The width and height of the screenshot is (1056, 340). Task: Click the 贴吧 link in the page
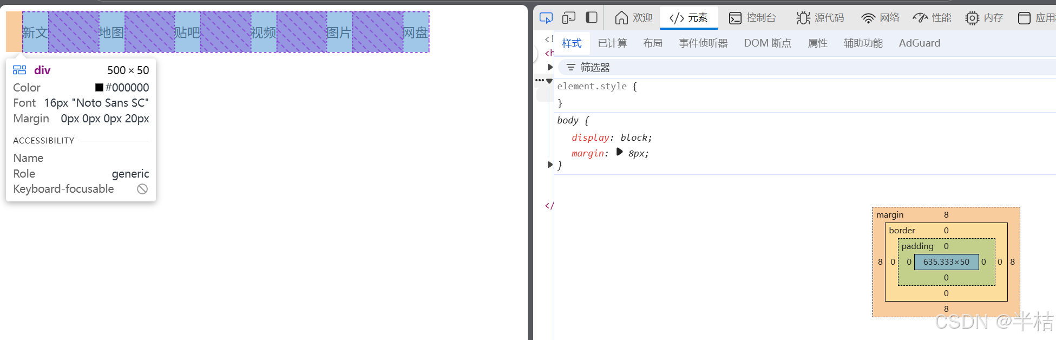187,32
